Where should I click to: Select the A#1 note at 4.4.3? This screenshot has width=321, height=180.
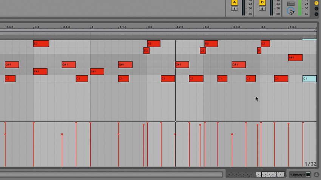coord(295,58)
